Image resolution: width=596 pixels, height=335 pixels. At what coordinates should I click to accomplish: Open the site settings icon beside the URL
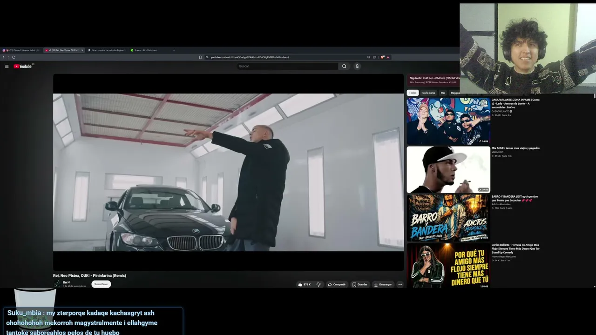(208, 57)
